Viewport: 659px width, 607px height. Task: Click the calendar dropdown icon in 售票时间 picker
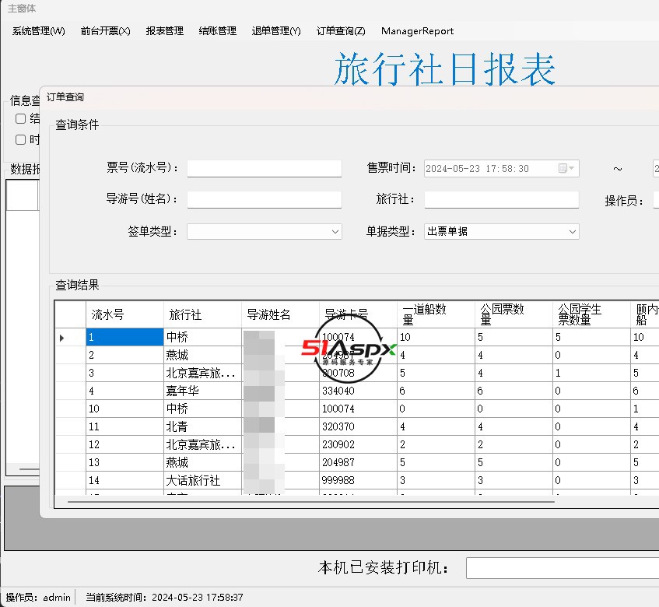coord(567,169)
